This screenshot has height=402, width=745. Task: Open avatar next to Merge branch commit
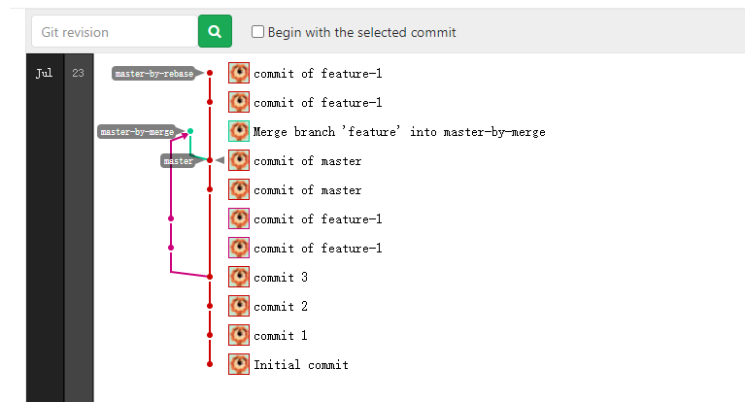pyautogui.click(x=239, y=131)
